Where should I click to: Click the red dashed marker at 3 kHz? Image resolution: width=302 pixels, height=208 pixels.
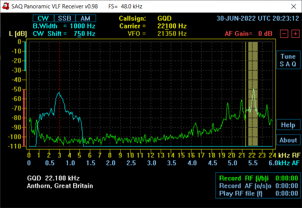click(59, 68)
